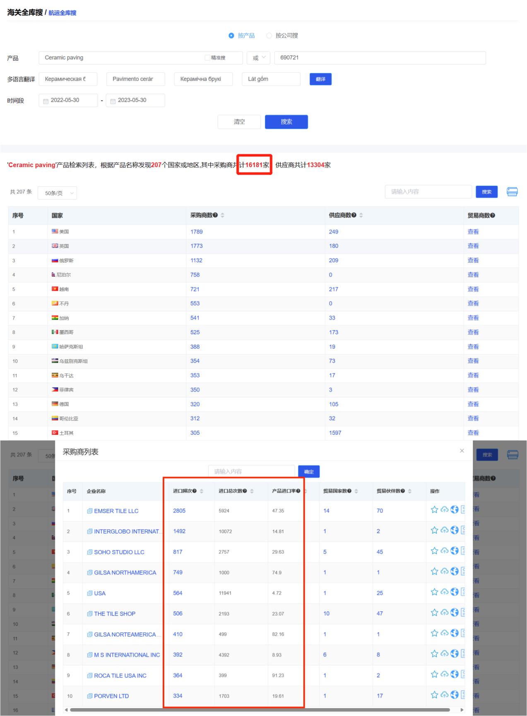The width and height of the screenshot is (527, 716).
Task: Switch to the 海关全库搜 tab
Action: [x=25, y=12]
